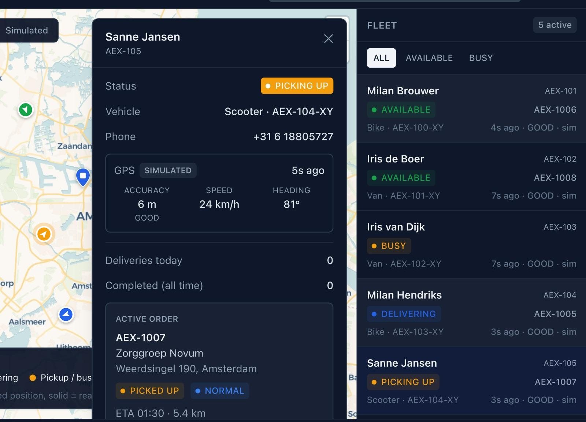Open Iris de Boer fleet card
The image size is (586, 422).
[x=471, y=177]
